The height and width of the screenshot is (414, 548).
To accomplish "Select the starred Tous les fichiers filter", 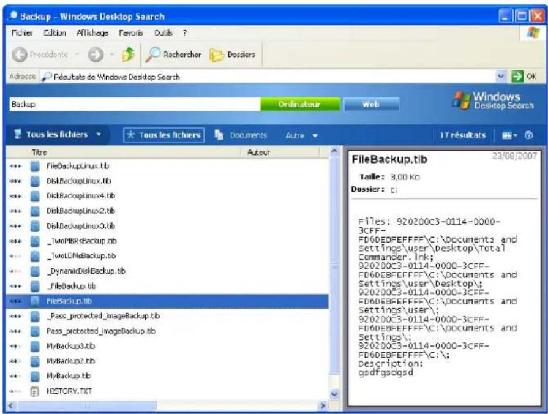I will (164, 135).
